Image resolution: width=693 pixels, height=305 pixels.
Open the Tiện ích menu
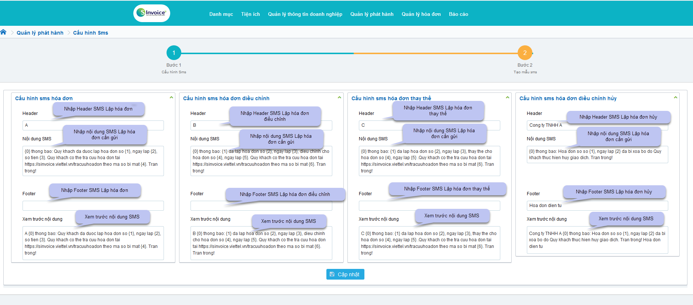pos(250,14)
